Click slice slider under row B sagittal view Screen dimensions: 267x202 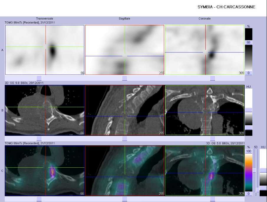click(x=125, y=138)
